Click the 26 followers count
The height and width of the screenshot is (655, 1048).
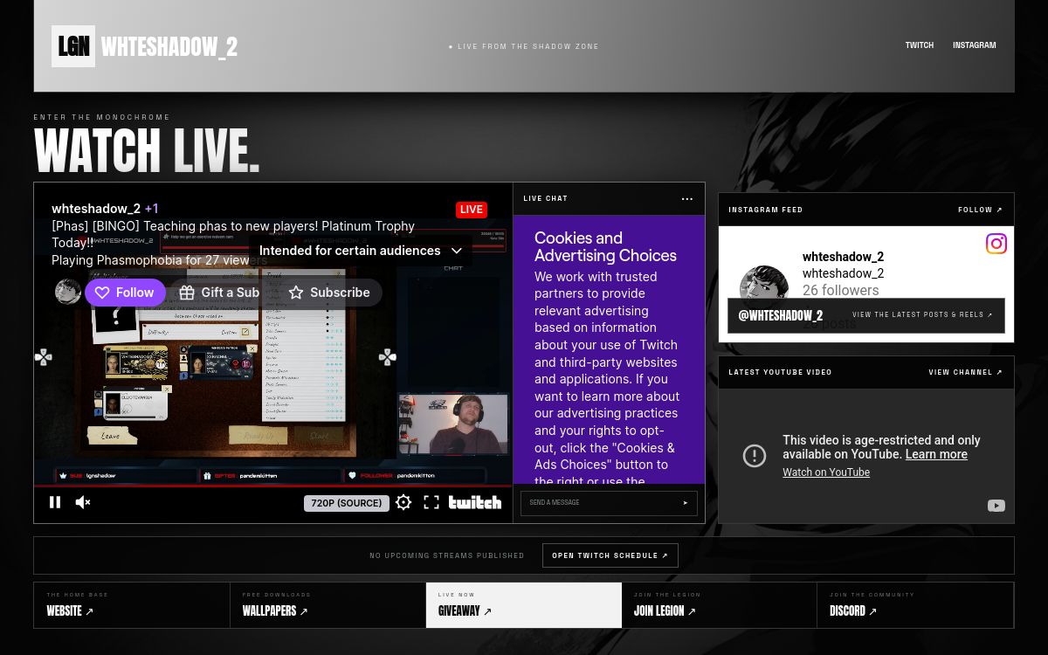coord(840,291)
